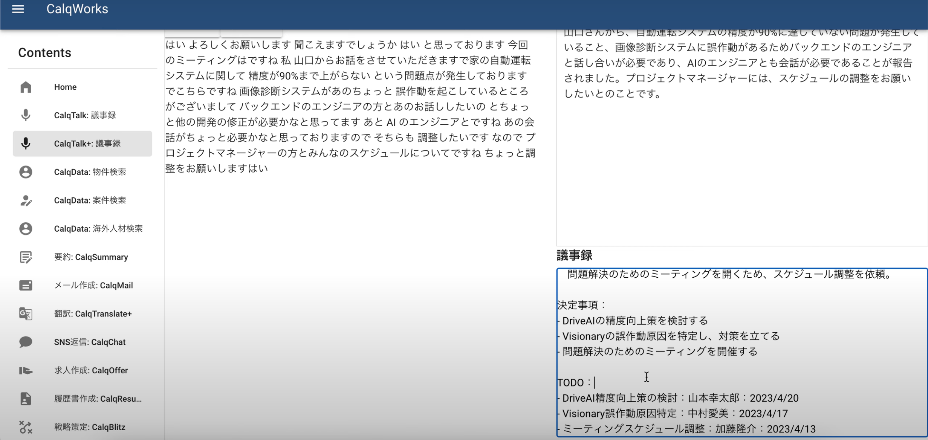This screenshot has width=928, height=440.
Task: Click the CalqTalk+ microphone icon
Action: click(x=25, y=144)
